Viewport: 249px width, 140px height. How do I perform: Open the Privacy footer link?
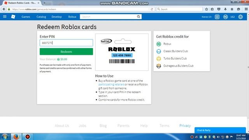coord(185,126)
